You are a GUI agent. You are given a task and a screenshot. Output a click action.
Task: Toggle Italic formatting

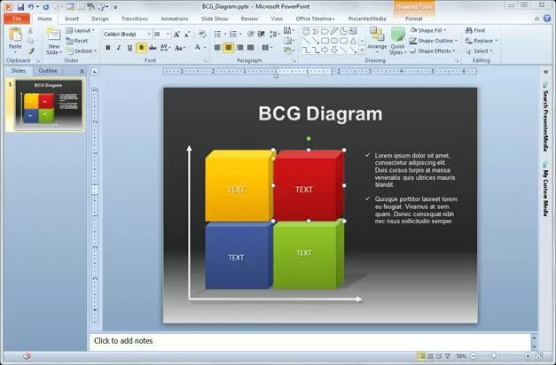[118, 48]
